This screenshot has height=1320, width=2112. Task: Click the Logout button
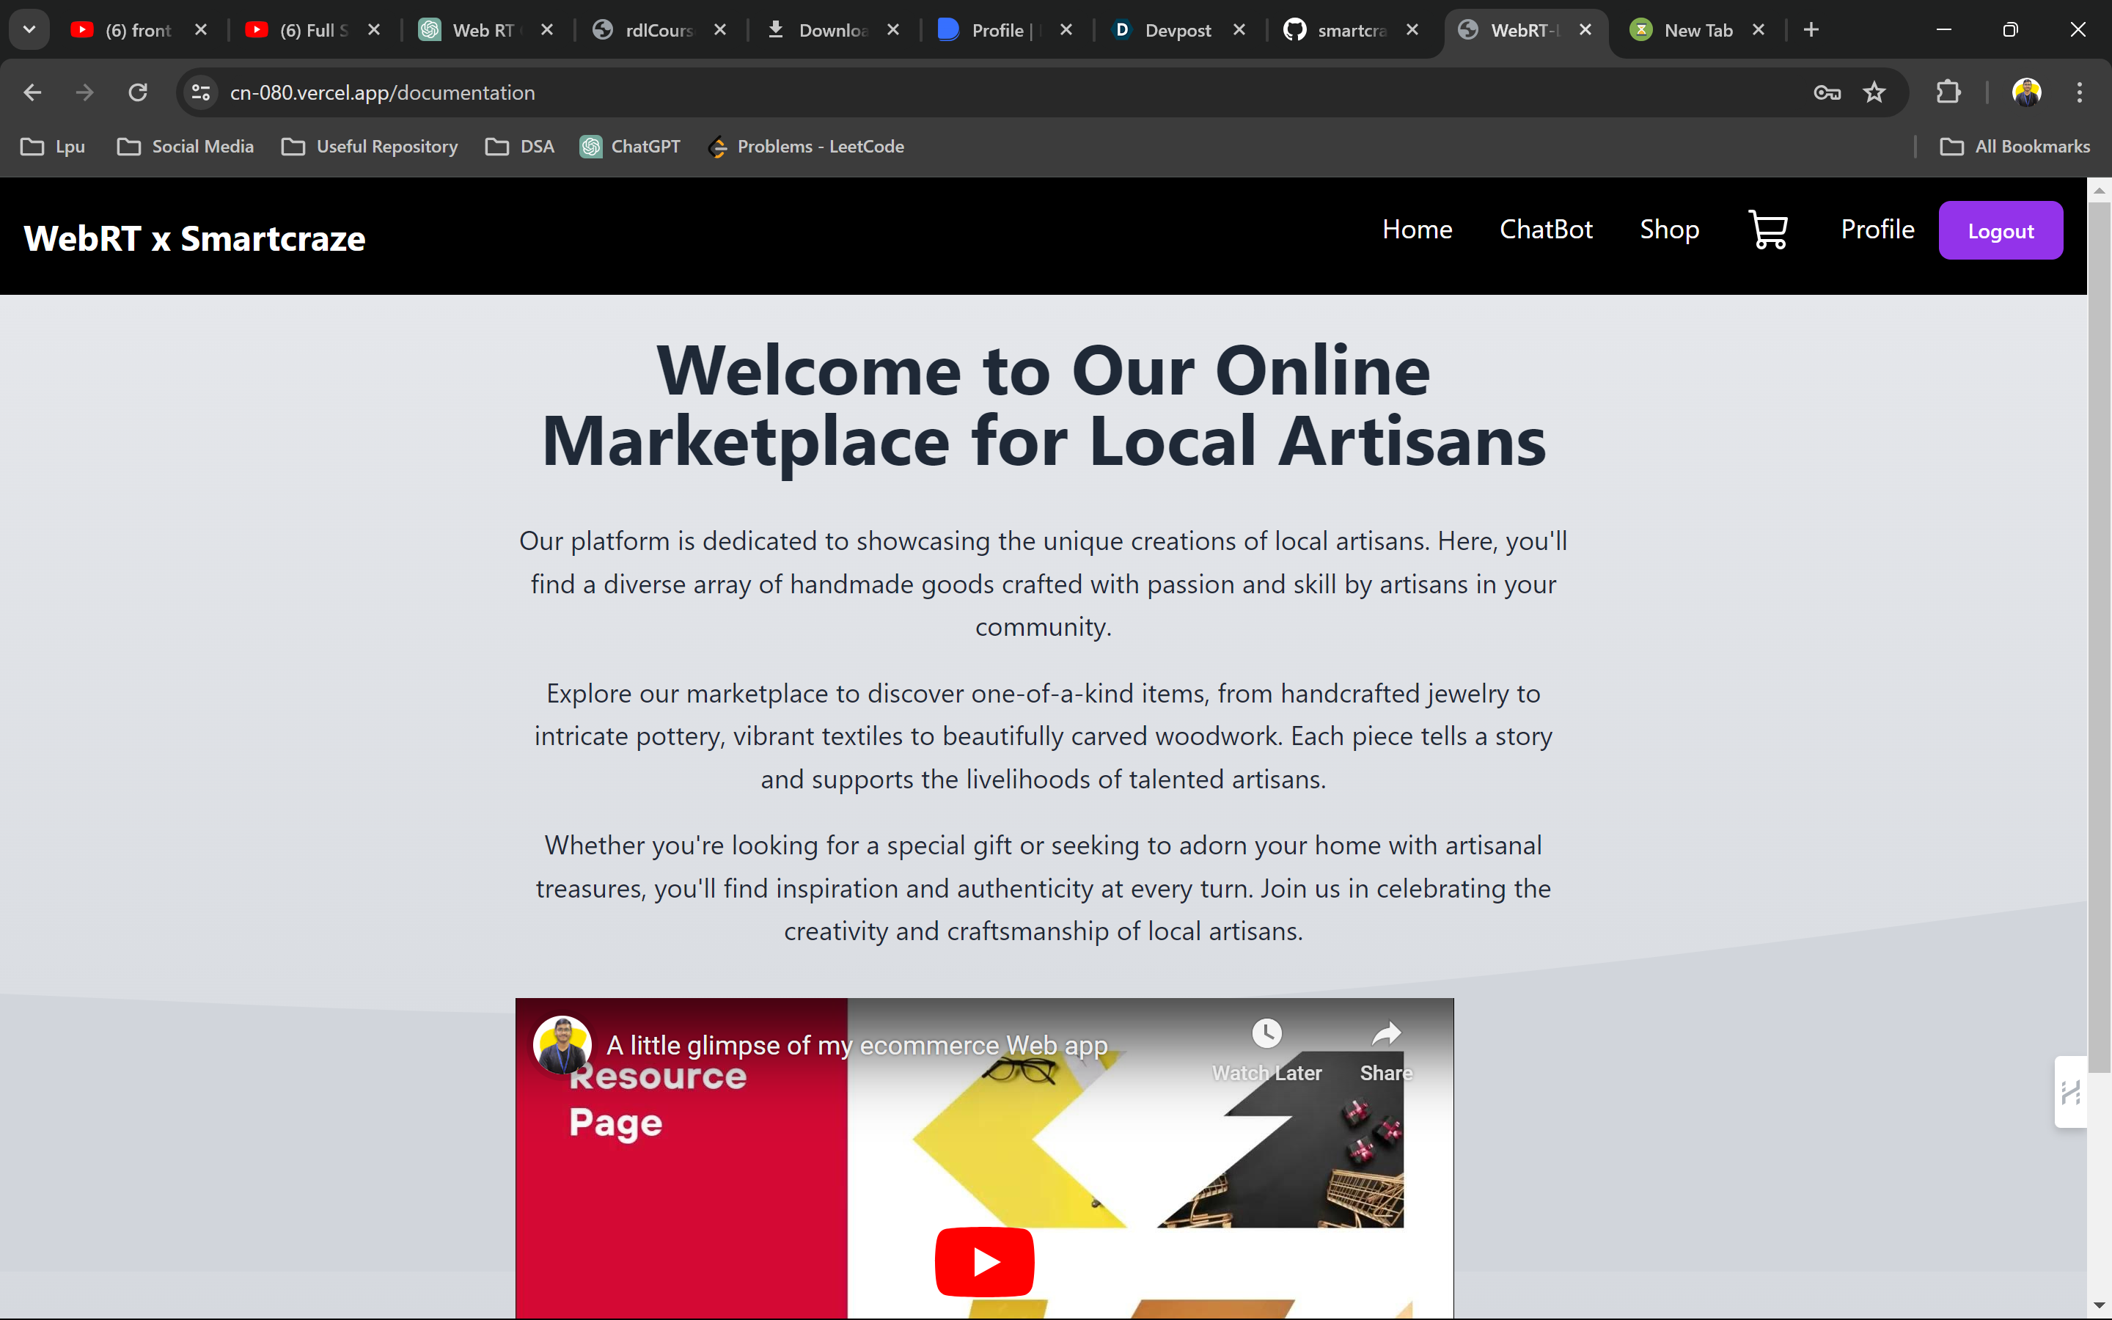(x=1999, y=230)
